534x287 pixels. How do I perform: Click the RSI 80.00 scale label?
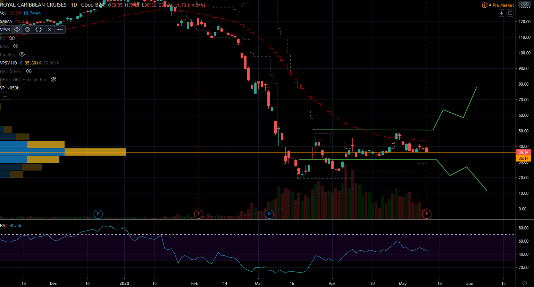coord(524,228)
